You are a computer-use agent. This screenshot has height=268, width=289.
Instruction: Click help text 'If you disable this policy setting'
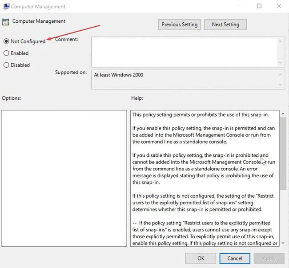point(168,155)
